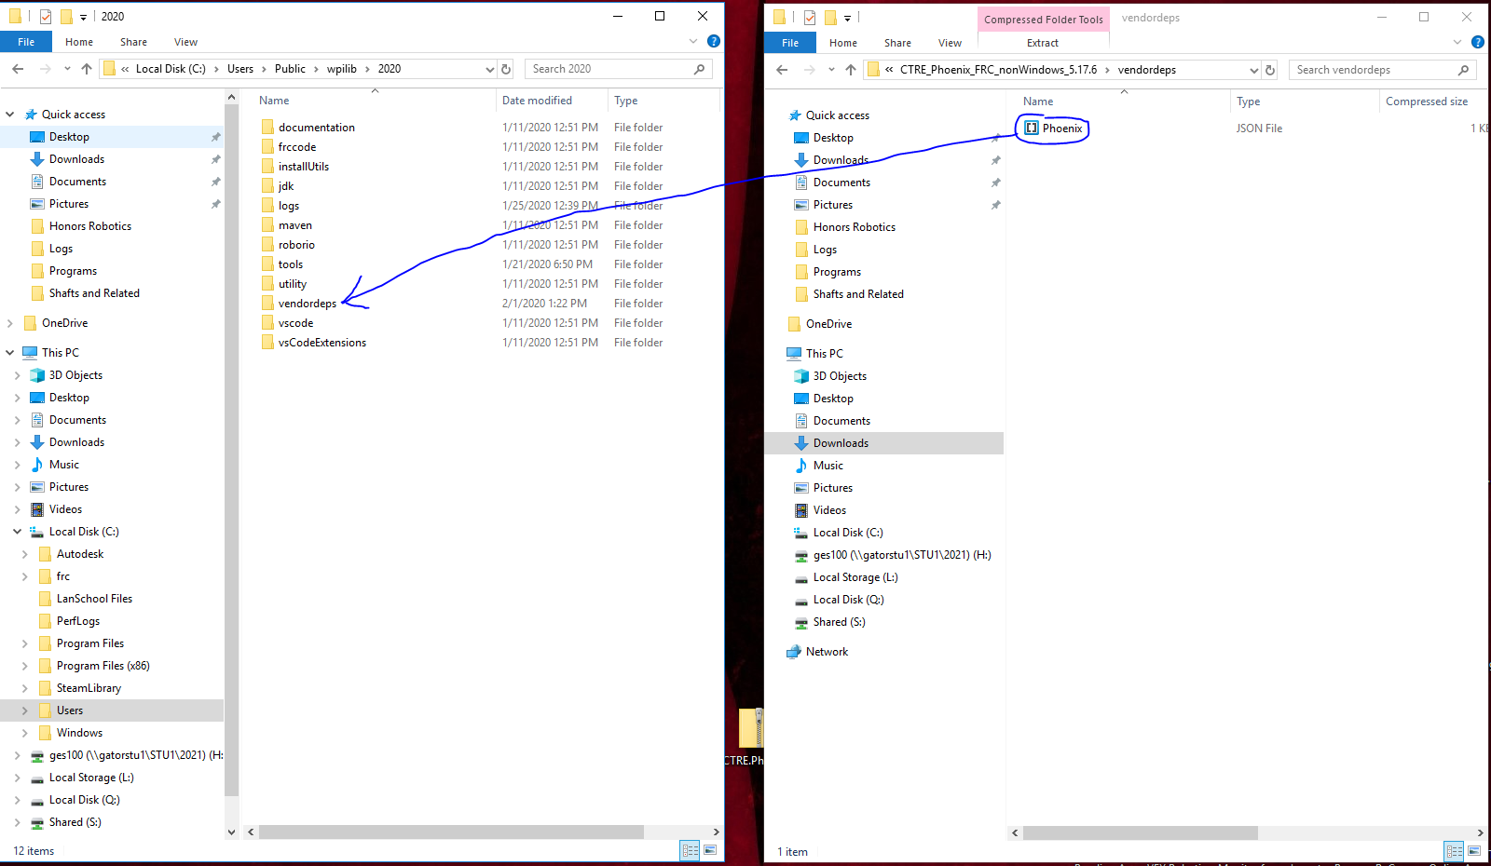Select Music in vendordeps window sidebar
Screen dimensions: 1491x866
coord(828,466)
